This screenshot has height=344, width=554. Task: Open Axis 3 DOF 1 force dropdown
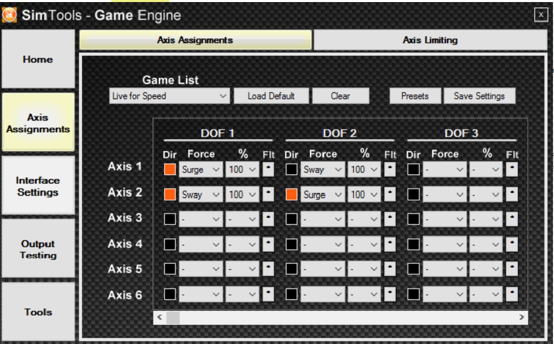coord(201,219)
